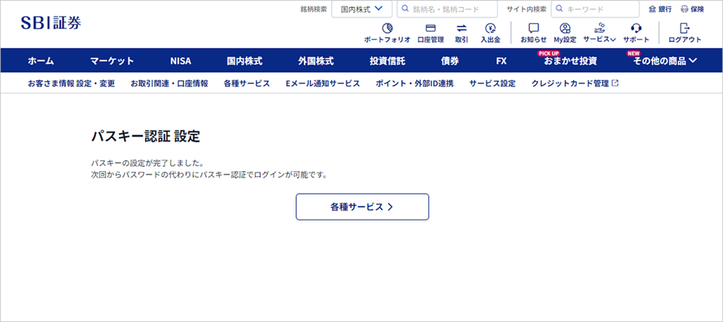The width and height of the screenshot is (723, 322).
Task: Open the クレジットカード管理 external link
Action: pyautogui.click(x=575, y=83)
